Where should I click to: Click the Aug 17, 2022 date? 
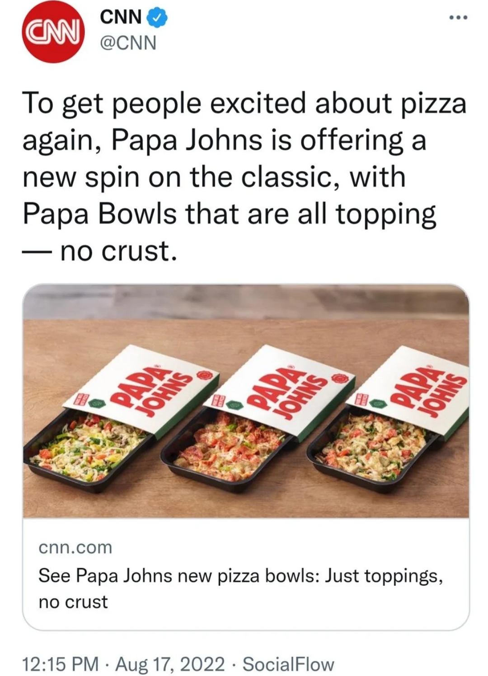[170, 664]
